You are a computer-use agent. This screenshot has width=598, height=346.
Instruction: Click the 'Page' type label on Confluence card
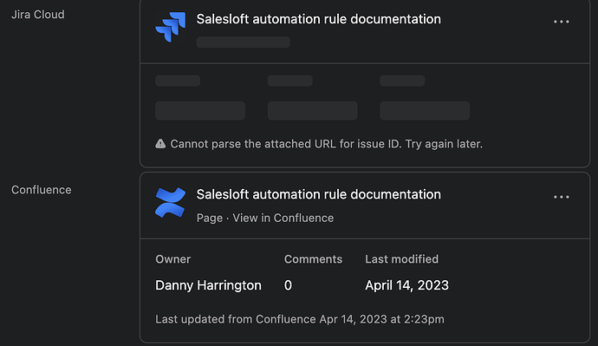coord(210,219)
